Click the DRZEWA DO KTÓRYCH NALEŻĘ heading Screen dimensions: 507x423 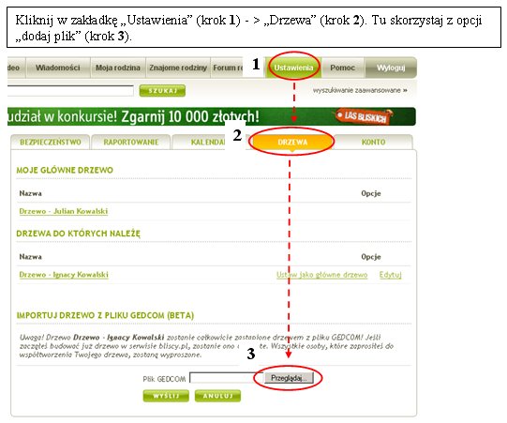click(78, 234)
